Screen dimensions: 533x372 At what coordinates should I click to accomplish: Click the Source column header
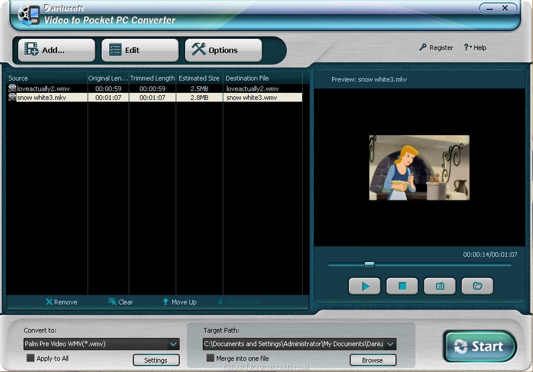coord(47,78)
